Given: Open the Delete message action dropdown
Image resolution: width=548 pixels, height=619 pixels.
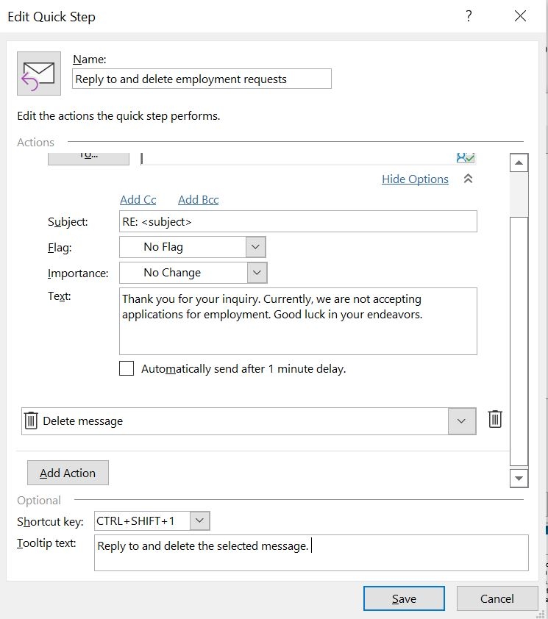Looking at the screenshot, I should click(x=461, y=421).
